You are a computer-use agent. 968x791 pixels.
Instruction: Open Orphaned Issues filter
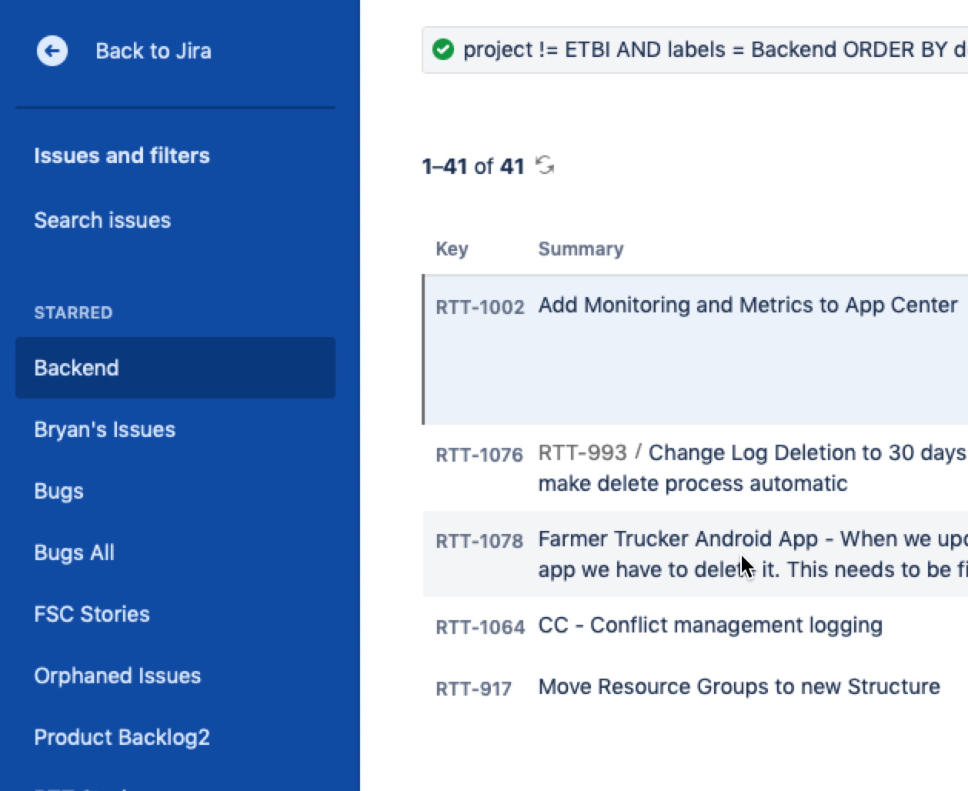pyautogui.click(x=118, y=676)
